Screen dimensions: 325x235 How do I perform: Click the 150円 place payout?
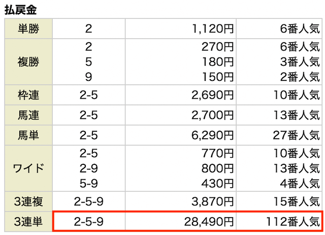click(217, 77)
